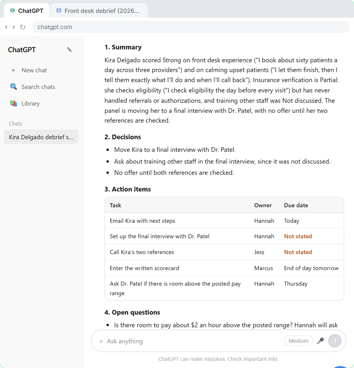This screenshot has height=368, width=354.
Task: Go back with browser back arrow
Action: [6, 27]
